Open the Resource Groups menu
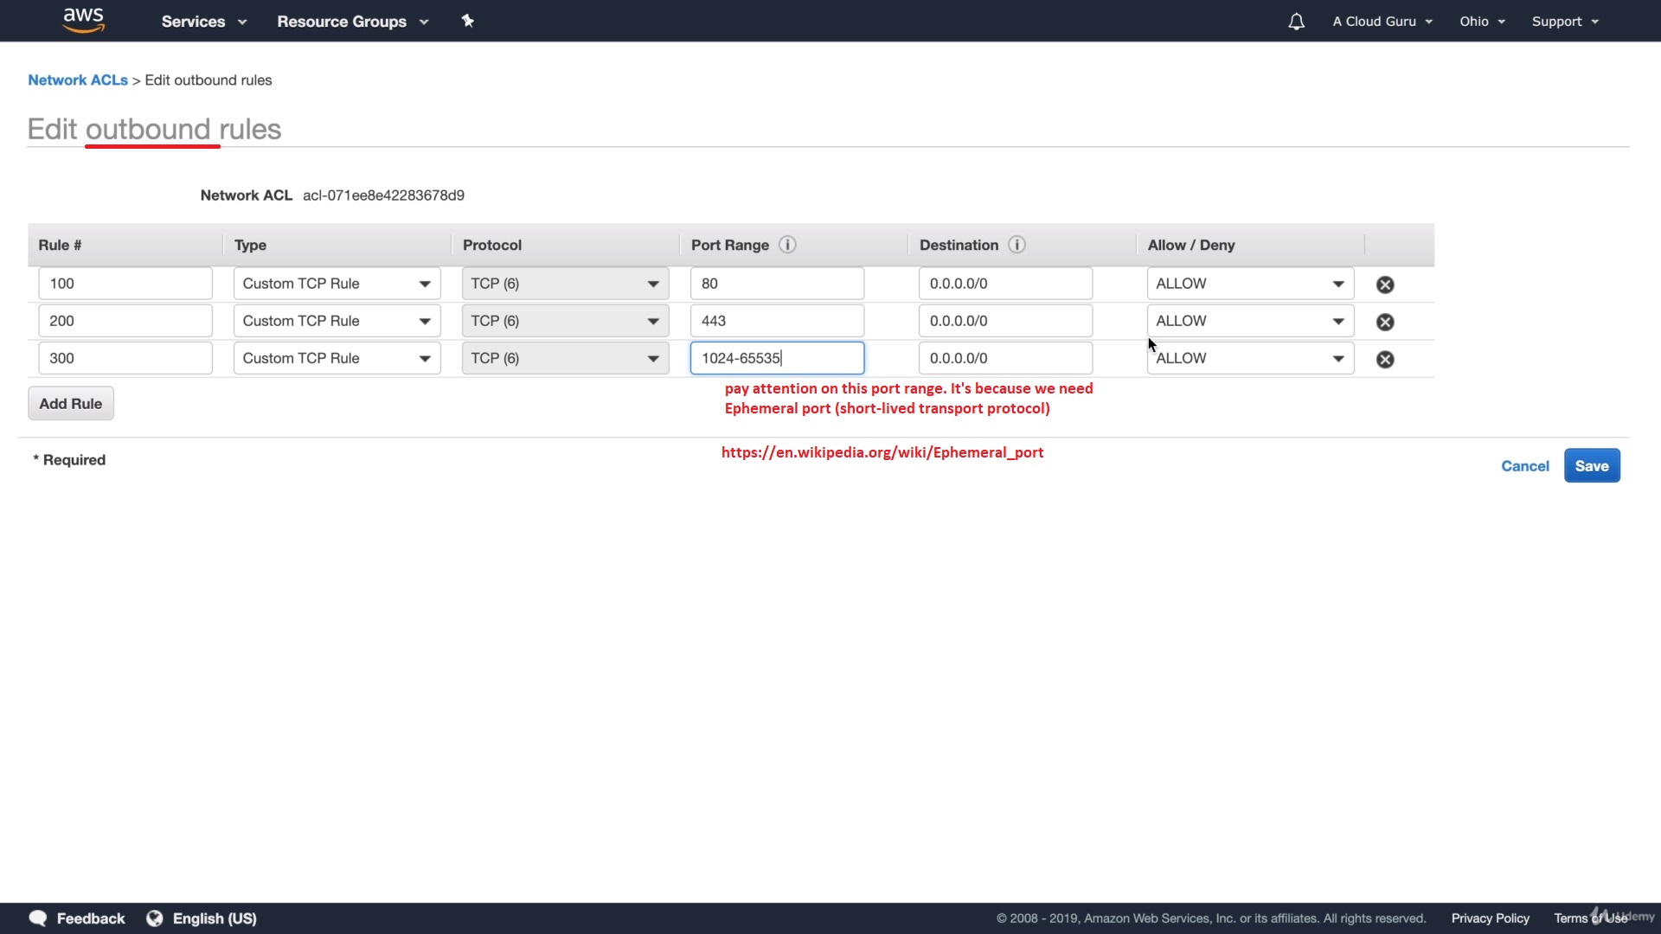This screenshot has height=934, width=1661. coord(352,22)
